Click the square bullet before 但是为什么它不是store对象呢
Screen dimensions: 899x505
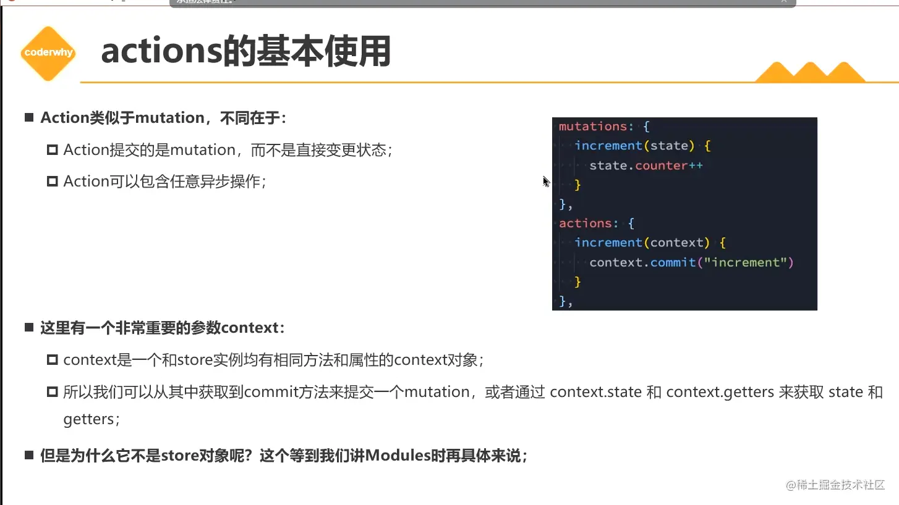pyautogui.click(x=29, y=454)
